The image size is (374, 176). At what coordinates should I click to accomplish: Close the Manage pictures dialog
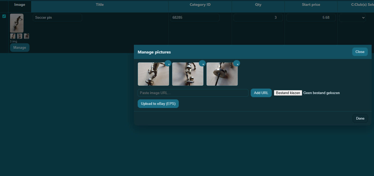(x=360, y=52)
